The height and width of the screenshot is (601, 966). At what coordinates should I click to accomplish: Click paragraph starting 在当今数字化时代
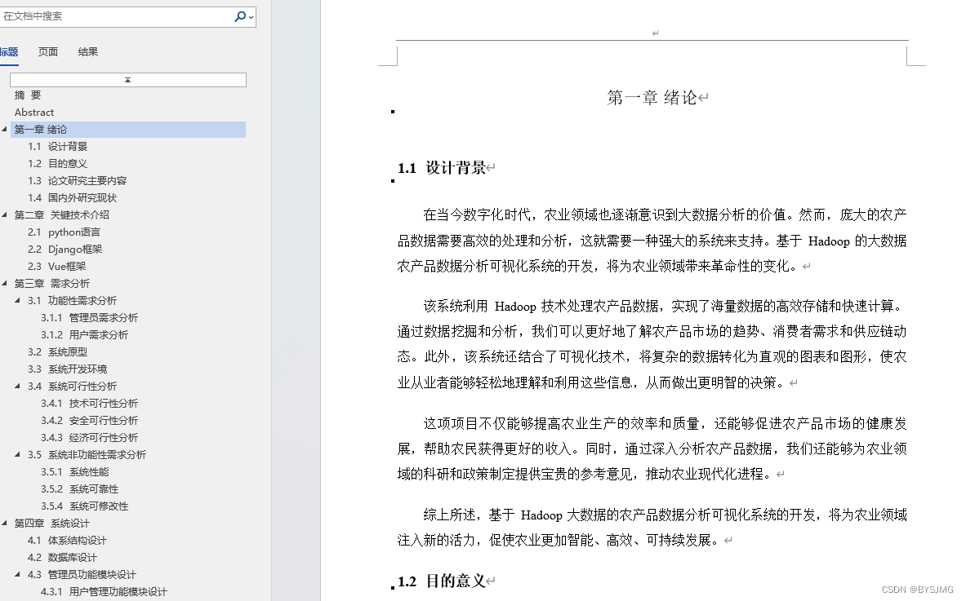(652, 241)
